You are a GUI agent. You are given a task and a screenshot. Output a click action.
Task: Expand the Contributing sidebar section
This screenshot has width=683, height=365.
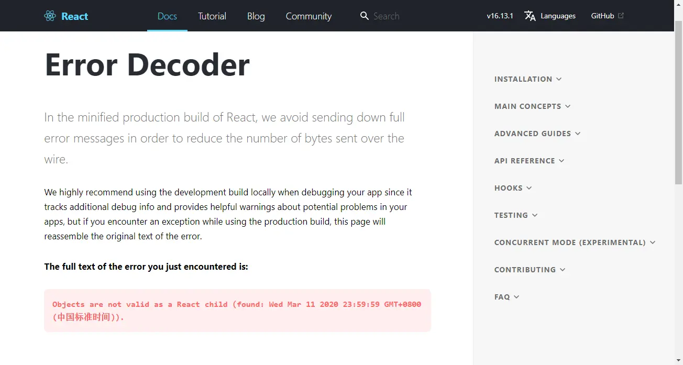530,270
